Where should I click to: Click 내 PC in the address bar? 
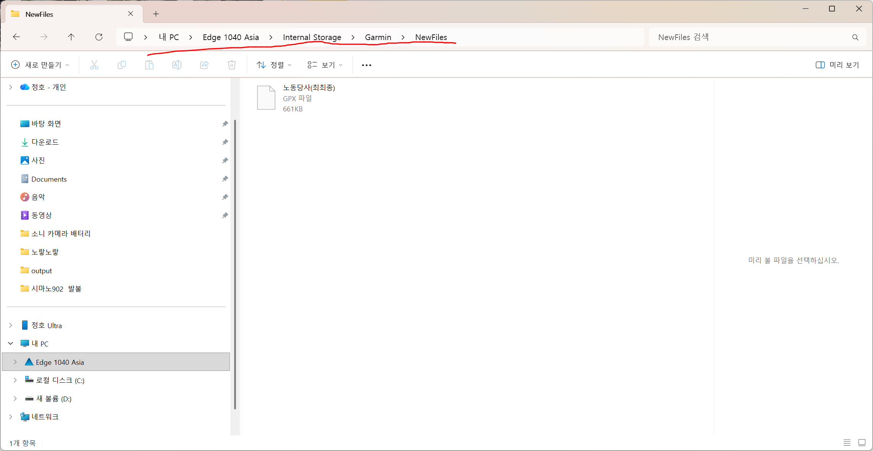tap(169, 37)
